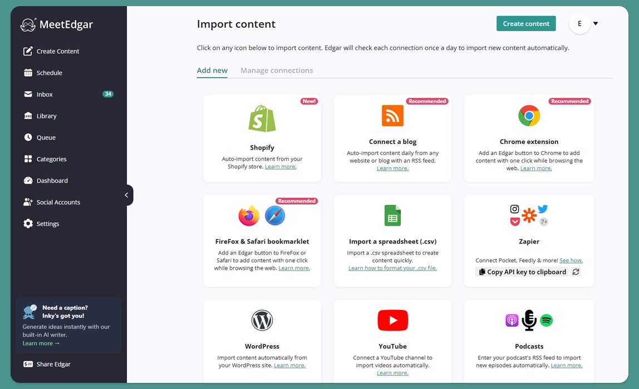This screenshot has width=639, height=389.
Task: Select the WordPress logo icon
Action: click(262, 320)
